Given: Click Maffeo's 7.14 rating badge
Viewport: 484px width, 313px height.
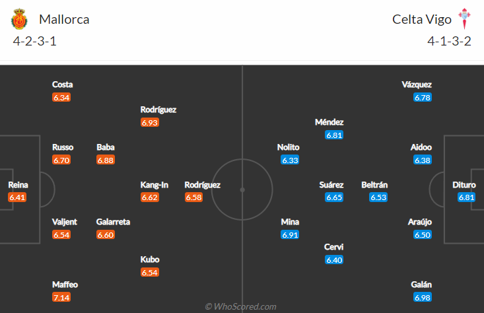Looking at the screenshot, I should 61,297.
